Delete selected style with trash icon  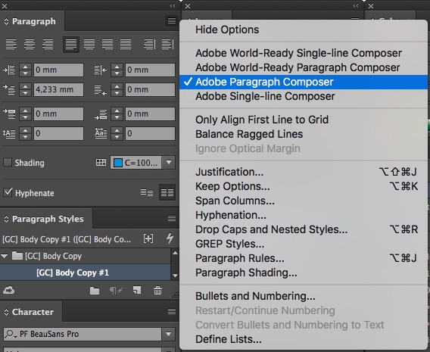click(157, 290)
